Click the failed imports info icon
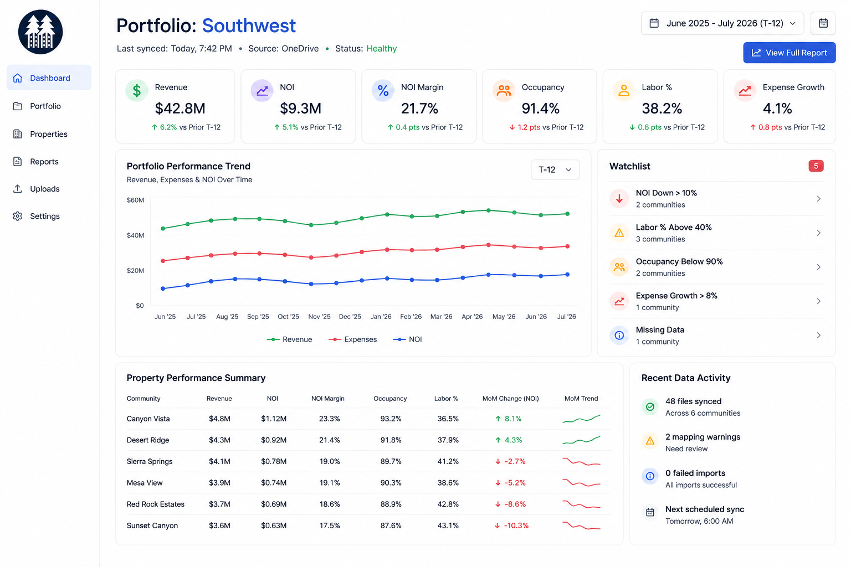851x567 pixels. point(650,476)
